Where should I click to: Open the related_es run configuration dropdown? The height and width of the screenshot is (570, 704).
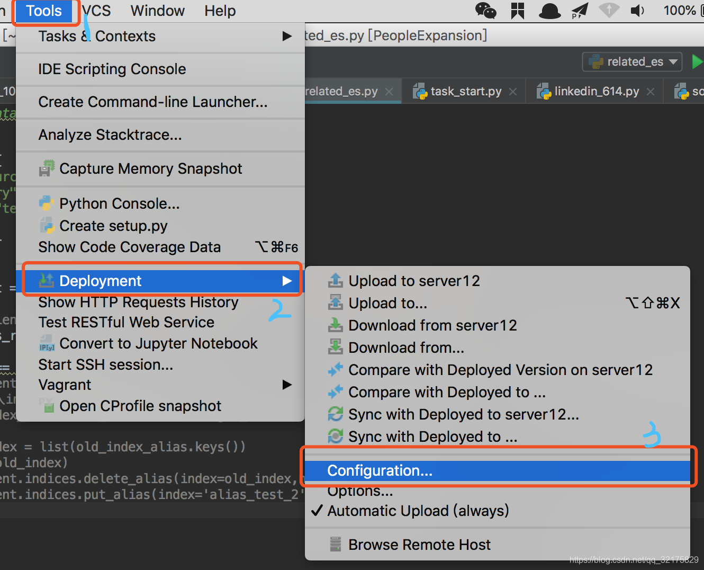(x=632, y=61)
